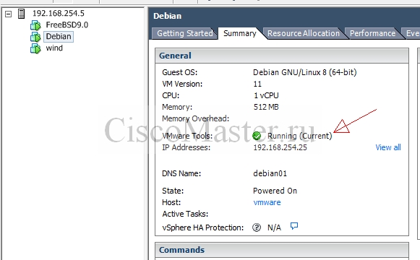Switch to the Performance tab
Screen dimensions: 420x260
point(372,33)
